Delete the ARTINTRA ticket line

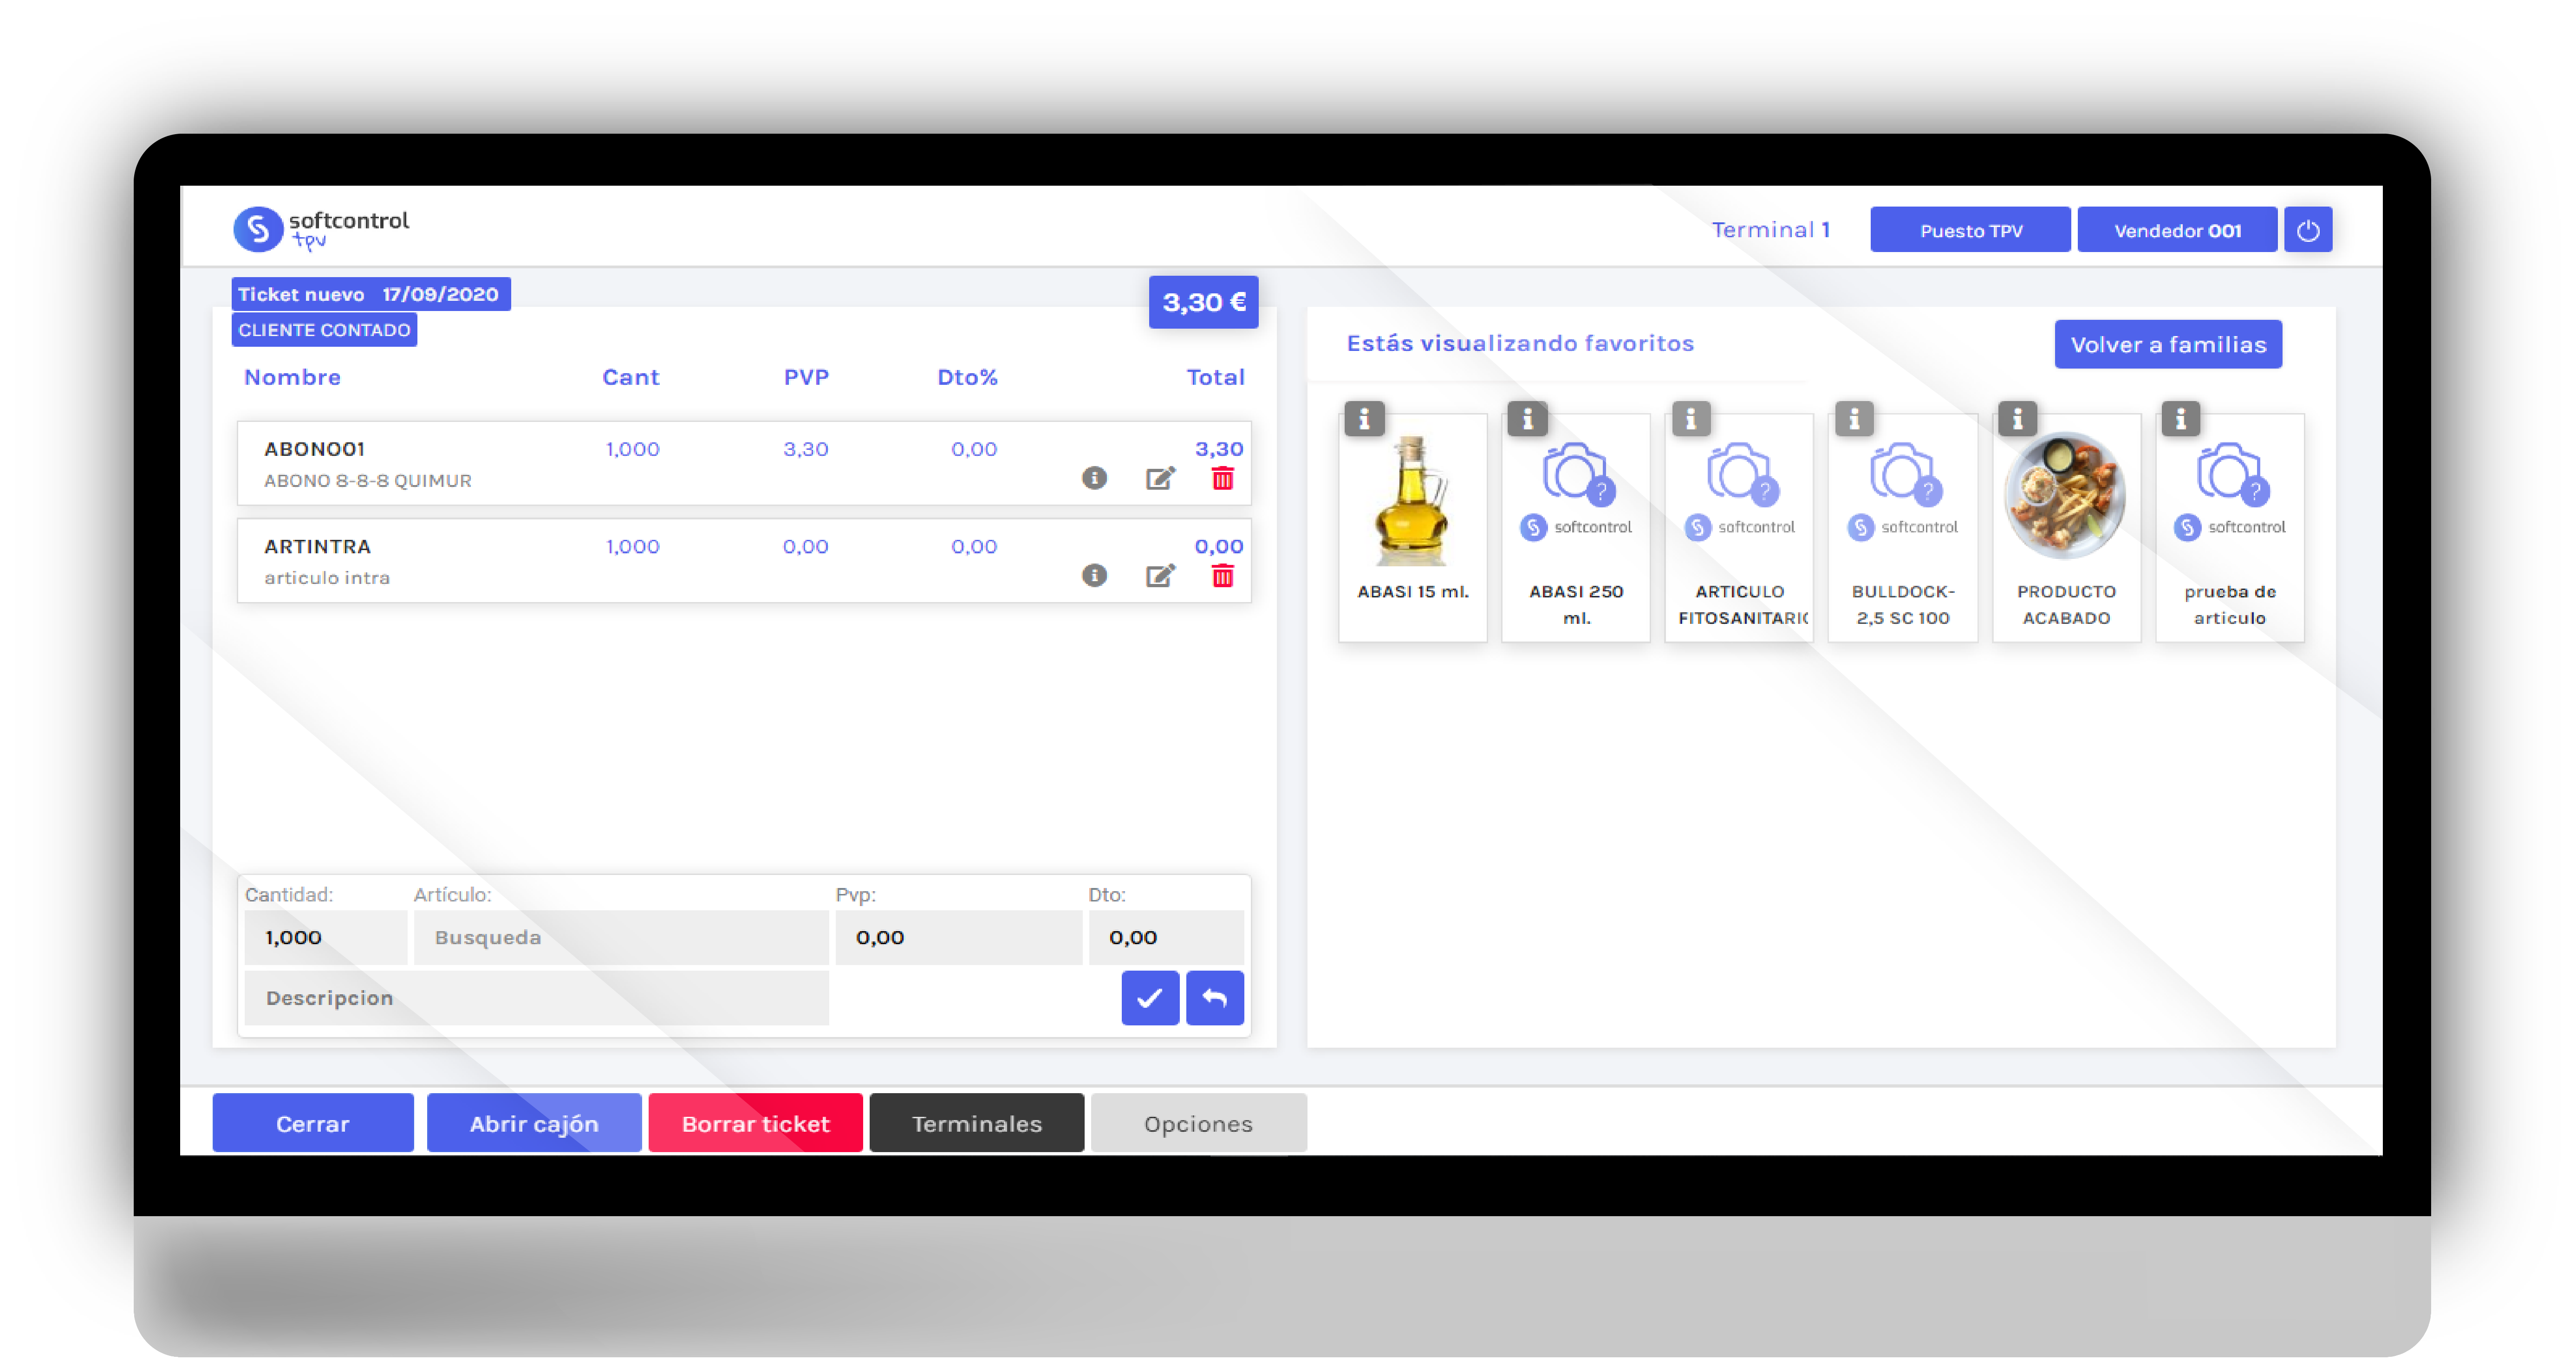pos(1222,575)
